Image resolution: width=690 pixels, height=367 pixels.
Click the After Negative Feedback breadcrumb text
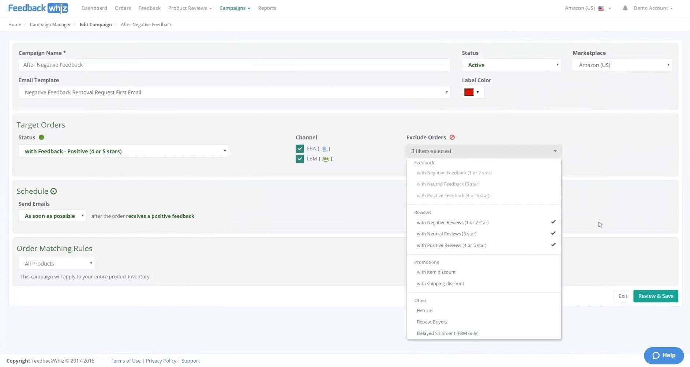pos(146,24)
